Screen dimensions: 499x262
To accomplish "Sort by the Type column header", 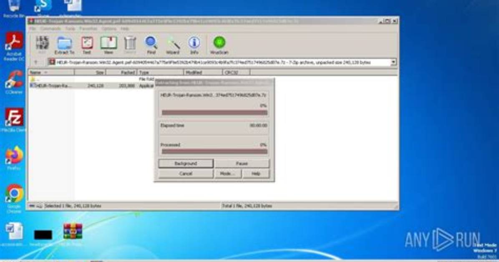I will point(160,72).
